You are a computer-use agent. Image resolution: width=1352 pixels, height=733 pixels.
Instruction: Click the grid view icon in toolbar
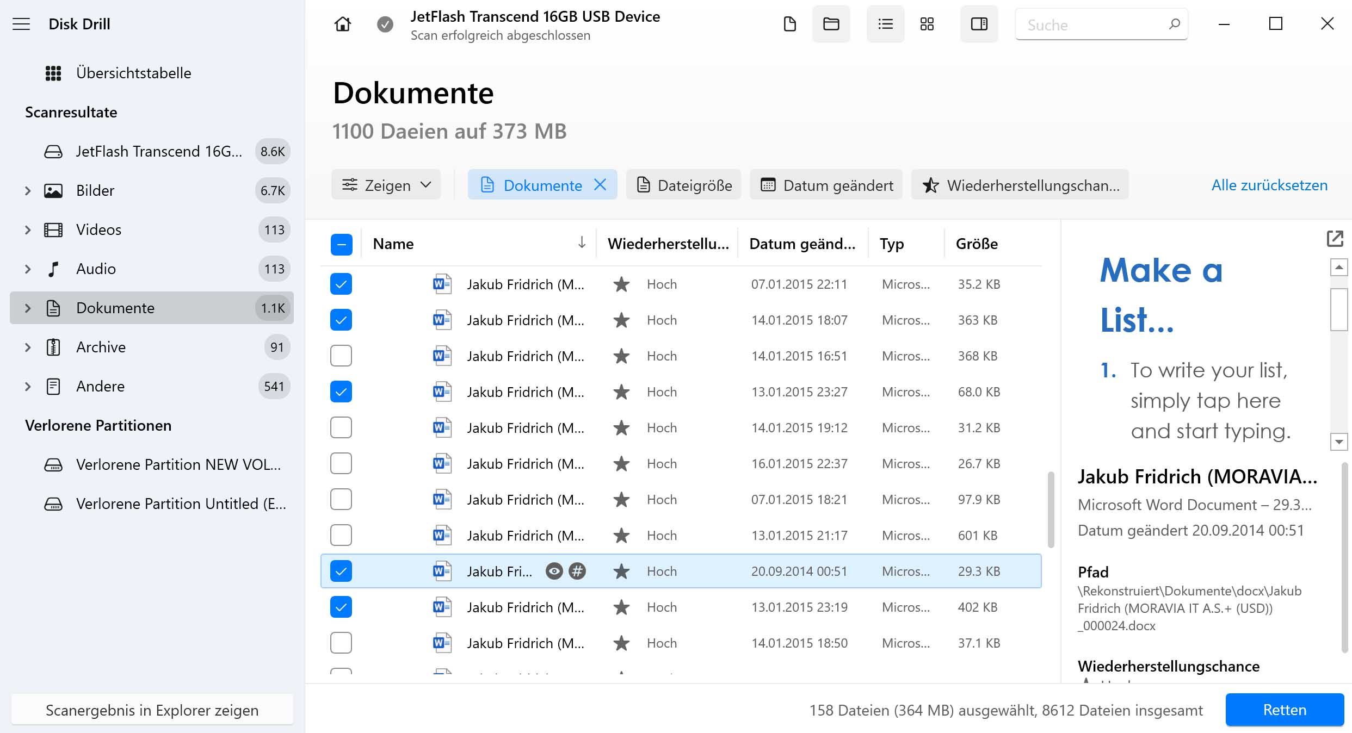click(x=928, y=24)
